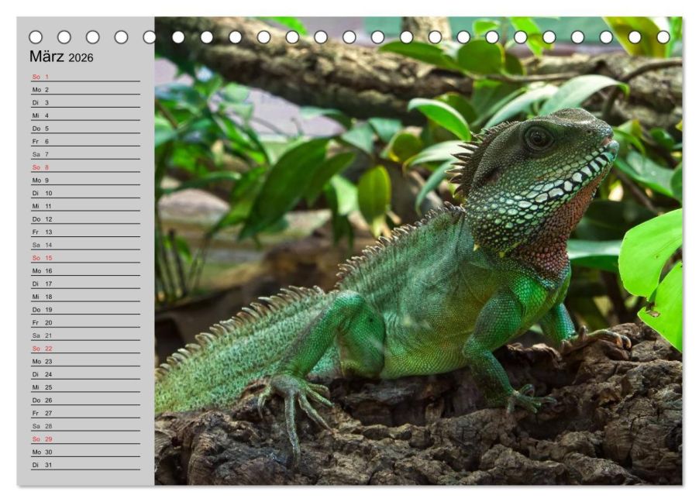Click the Di 24 date line
699x502 pixels.
[x=85, y=374]
